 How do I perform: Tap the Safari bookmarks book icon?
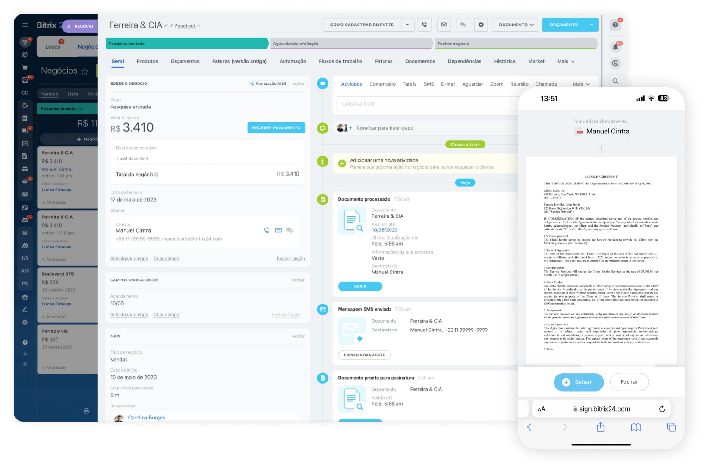636,427
